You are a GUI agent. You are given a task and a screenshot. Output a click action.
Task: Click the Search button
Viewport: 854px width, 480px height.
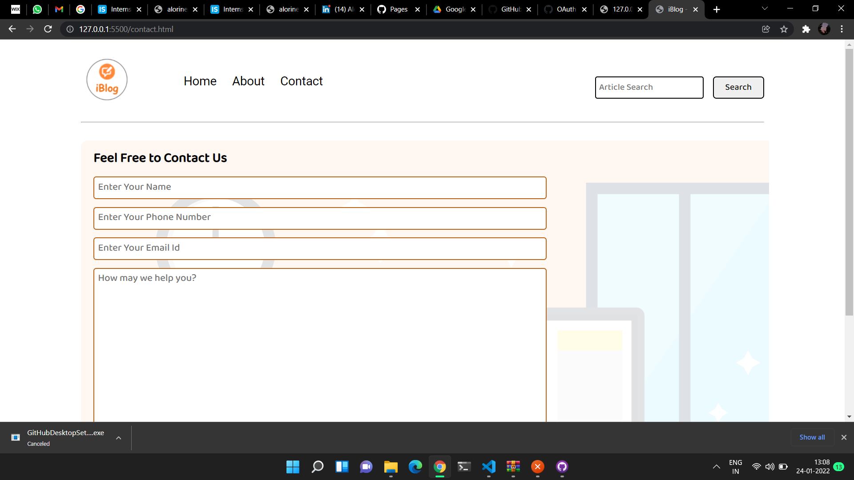point(738,87)
